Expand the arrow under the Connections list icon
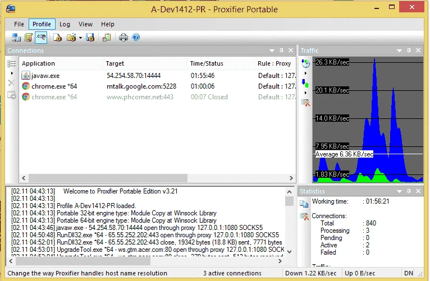 pos(12,73)
